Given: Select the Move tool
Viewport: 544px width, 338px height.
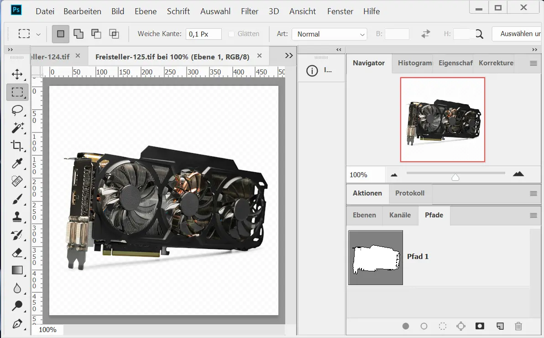Looking at the screenshot, I should pyautogui.click(x=17, y=74).
